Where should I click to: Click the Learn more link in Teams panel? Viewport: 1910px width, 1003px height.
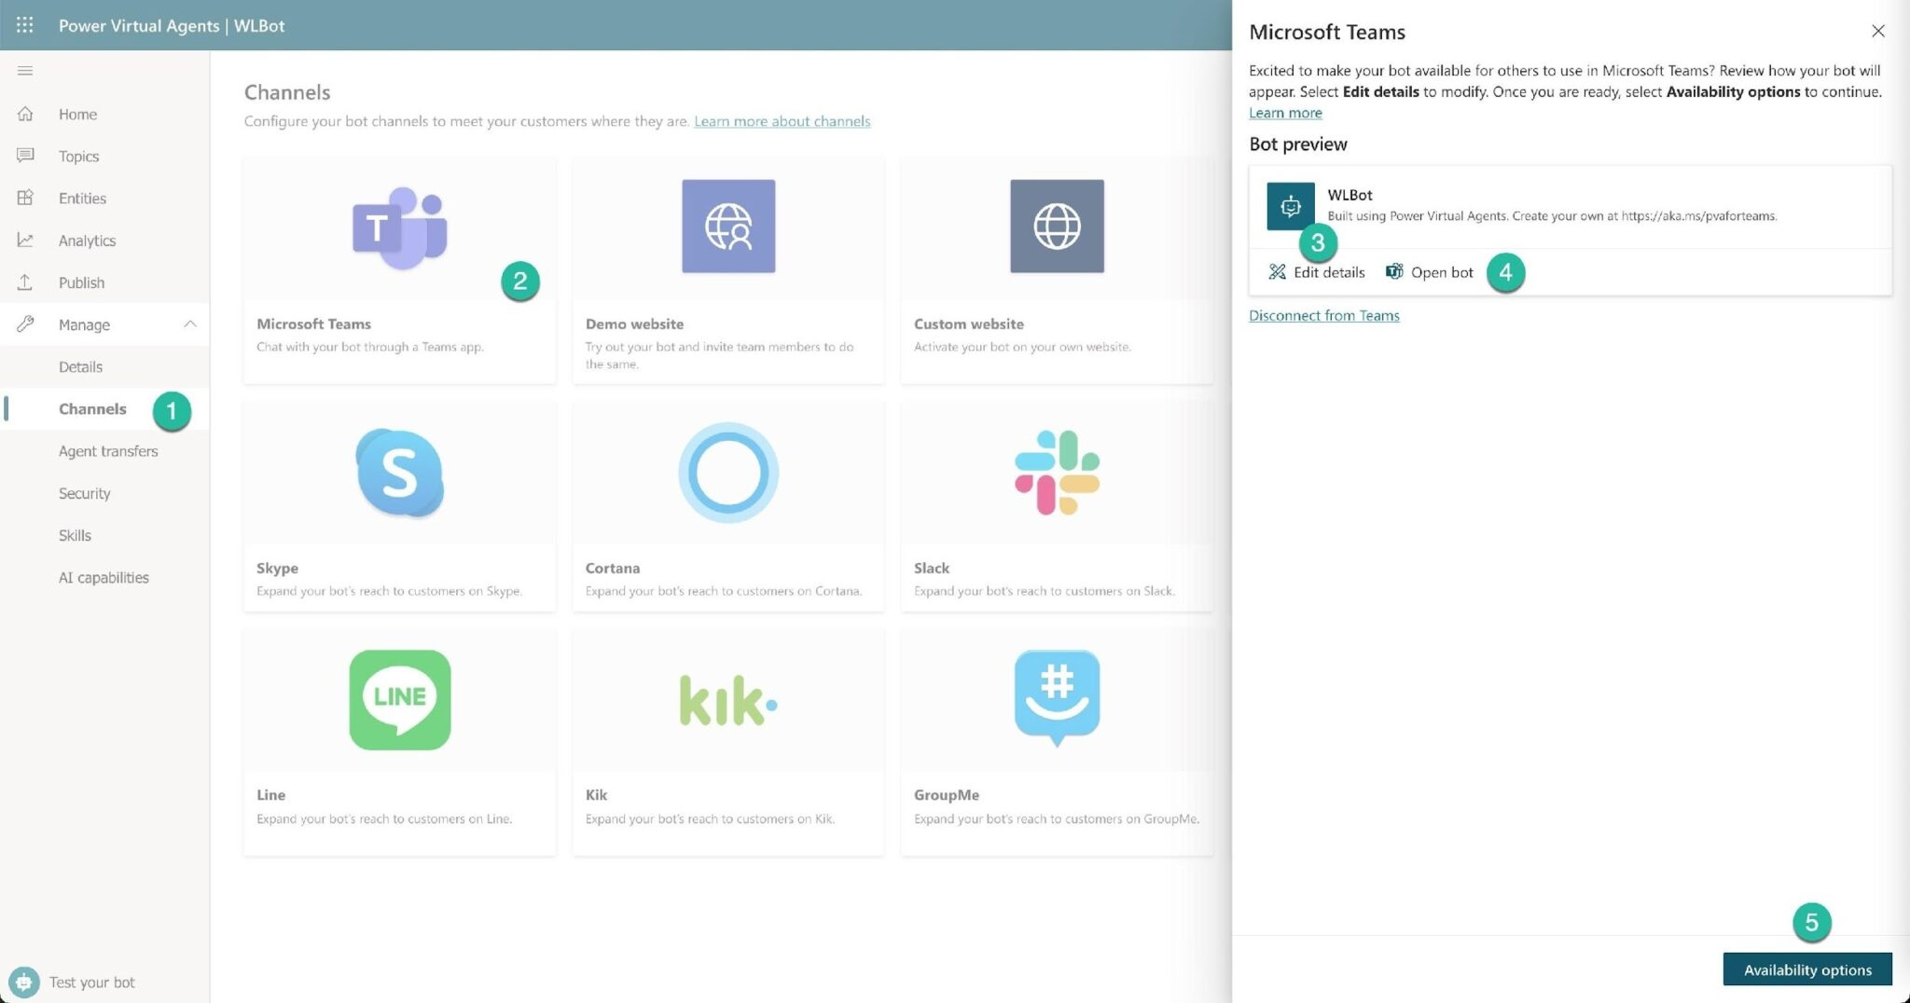[1285, 113]
